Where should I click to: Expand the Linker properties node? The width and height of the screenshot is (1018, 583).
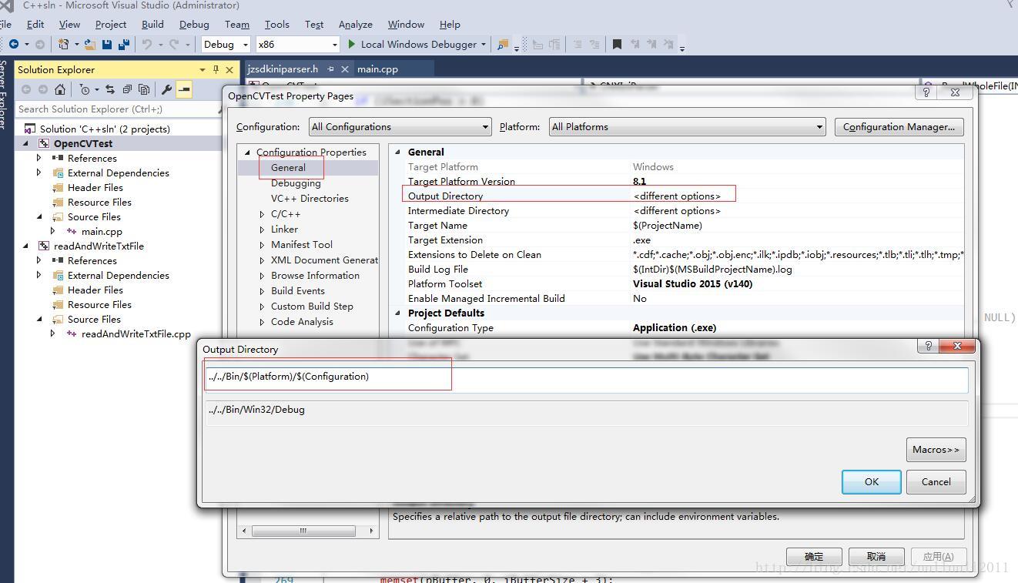click(262, 230)
